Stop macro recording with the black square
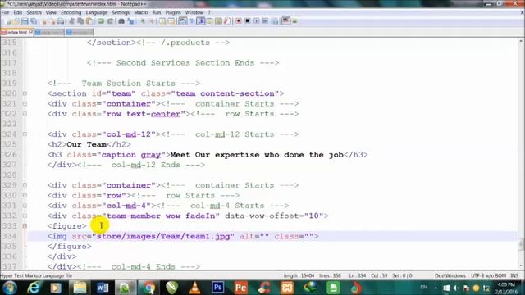525x295 pixels. pyautogui.click(x=248, y=21)
